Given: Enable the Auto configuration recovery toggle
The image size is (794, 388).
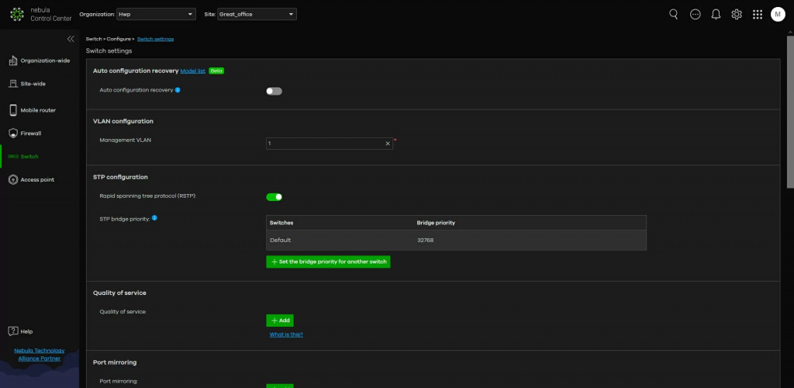Looking at the screenshot, I should (x=274, y=91).
